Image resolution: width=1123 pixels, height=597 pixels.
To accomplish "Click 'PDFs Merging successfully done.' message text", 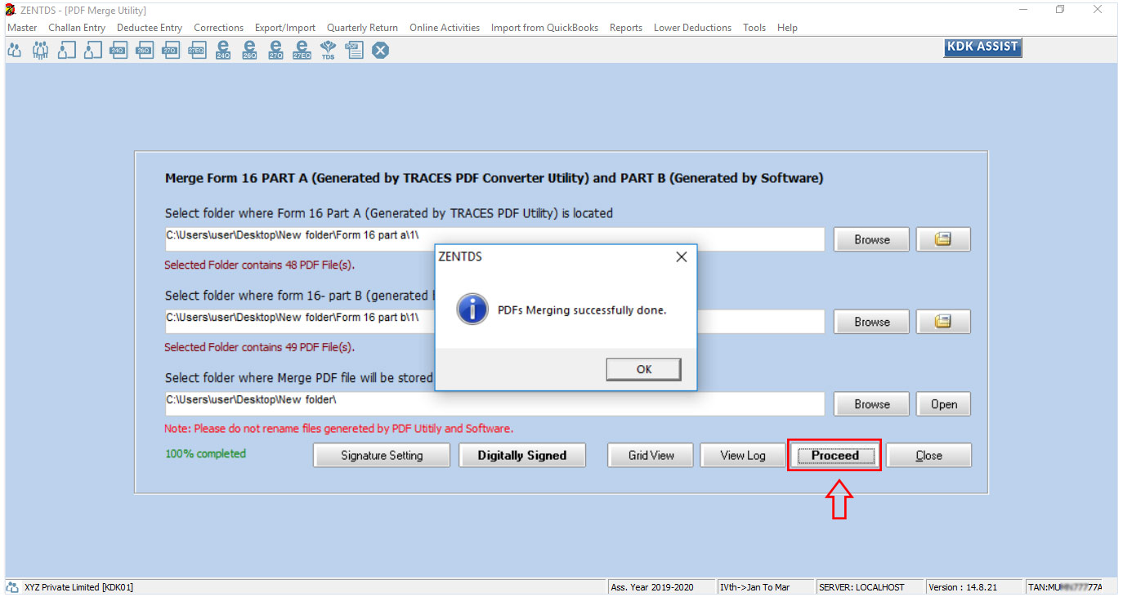I will tap(582, 310).
